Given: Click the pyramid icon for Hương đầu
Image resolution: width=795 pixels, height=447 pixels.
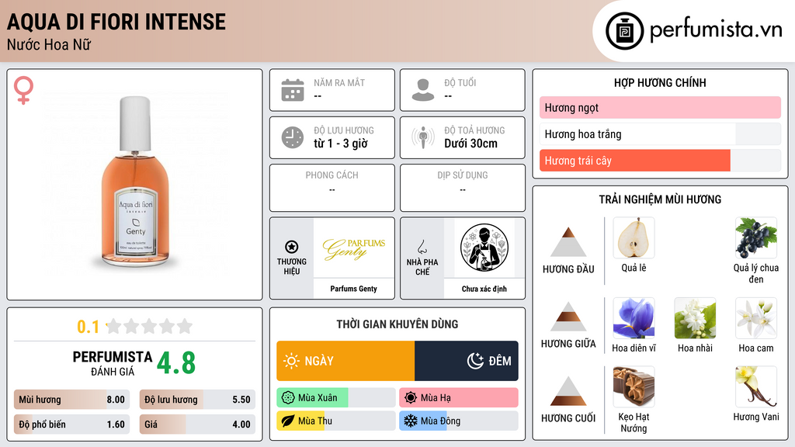Looking at the screenshot, I should 568,242.
